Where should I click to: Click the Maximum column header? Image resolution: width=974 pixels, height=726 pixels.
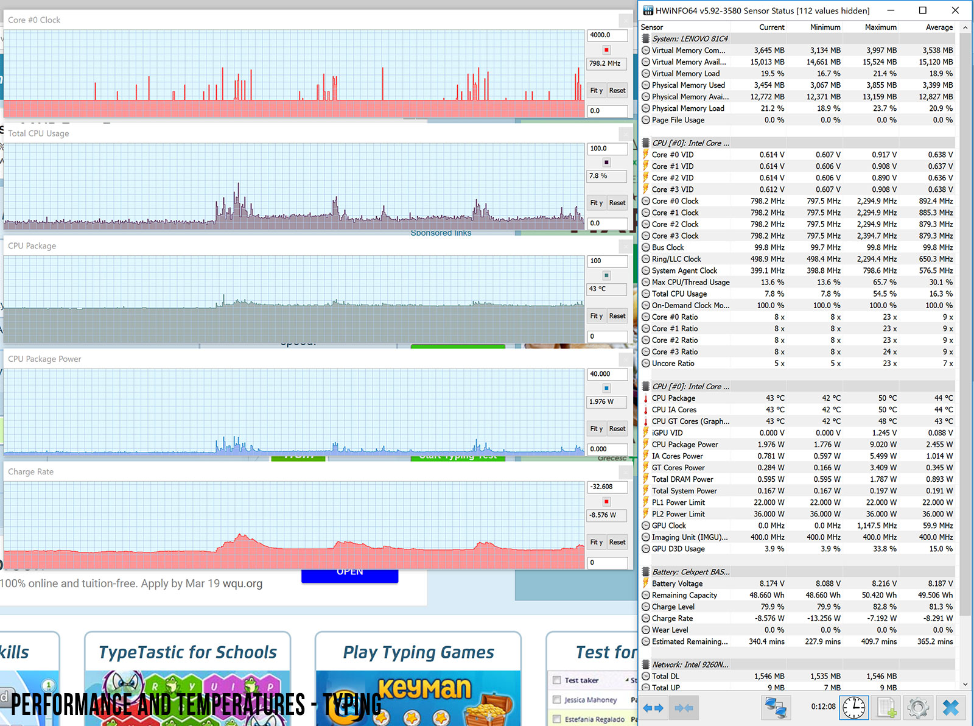tap(880, 27)
